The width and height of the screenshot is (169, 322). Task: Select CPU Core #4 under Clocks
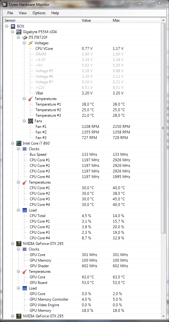pos(82,176)
